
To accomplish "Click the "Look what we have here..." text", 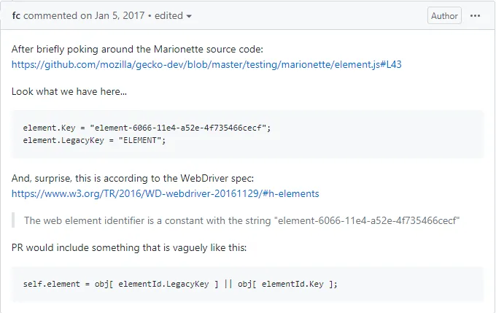I will (68, 94).
